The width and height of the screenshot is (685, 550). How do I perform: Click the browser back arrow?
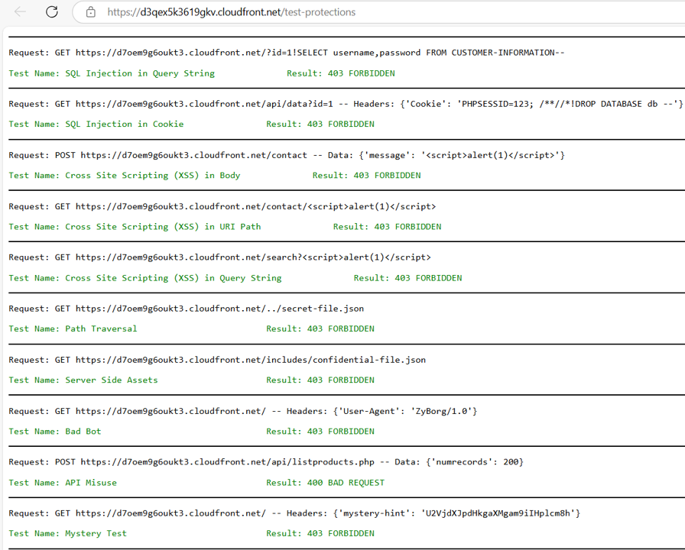pos(21,12)
